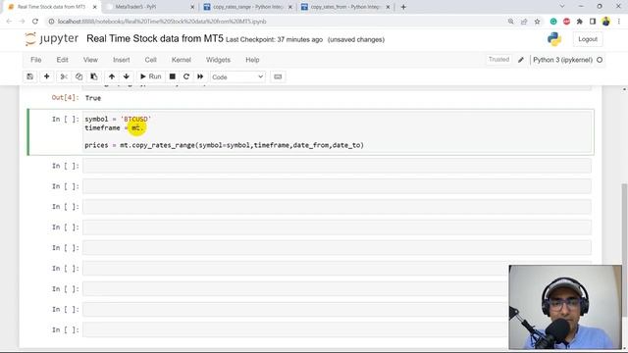Open the Cell menu

point(150,60)
